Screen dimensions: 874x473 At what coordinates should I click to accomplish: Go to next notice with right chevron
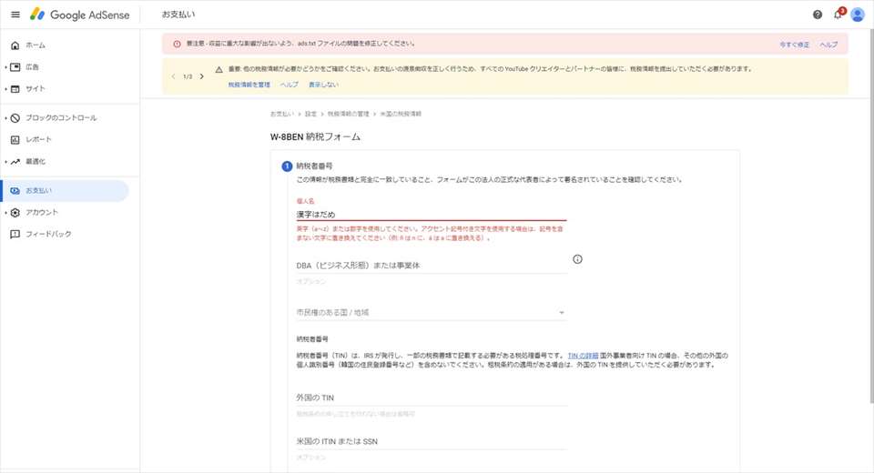coord(202,76)
